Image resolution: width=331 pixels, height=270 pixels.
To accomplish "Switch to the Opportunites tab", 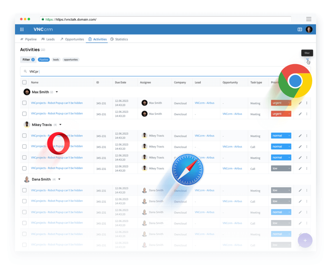I will click(x=72, y=39).
